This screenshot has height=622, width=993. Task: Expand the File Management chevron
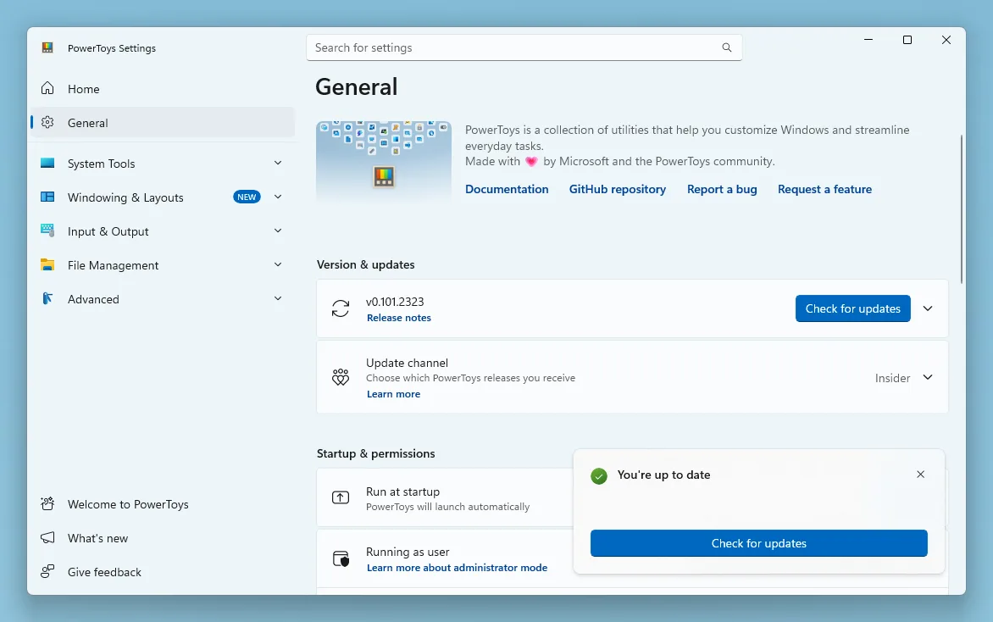point(278,264)
